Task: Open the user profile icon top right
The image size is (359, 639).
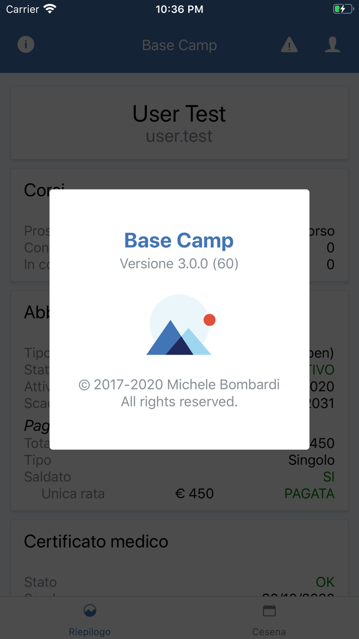Action: 332,45
